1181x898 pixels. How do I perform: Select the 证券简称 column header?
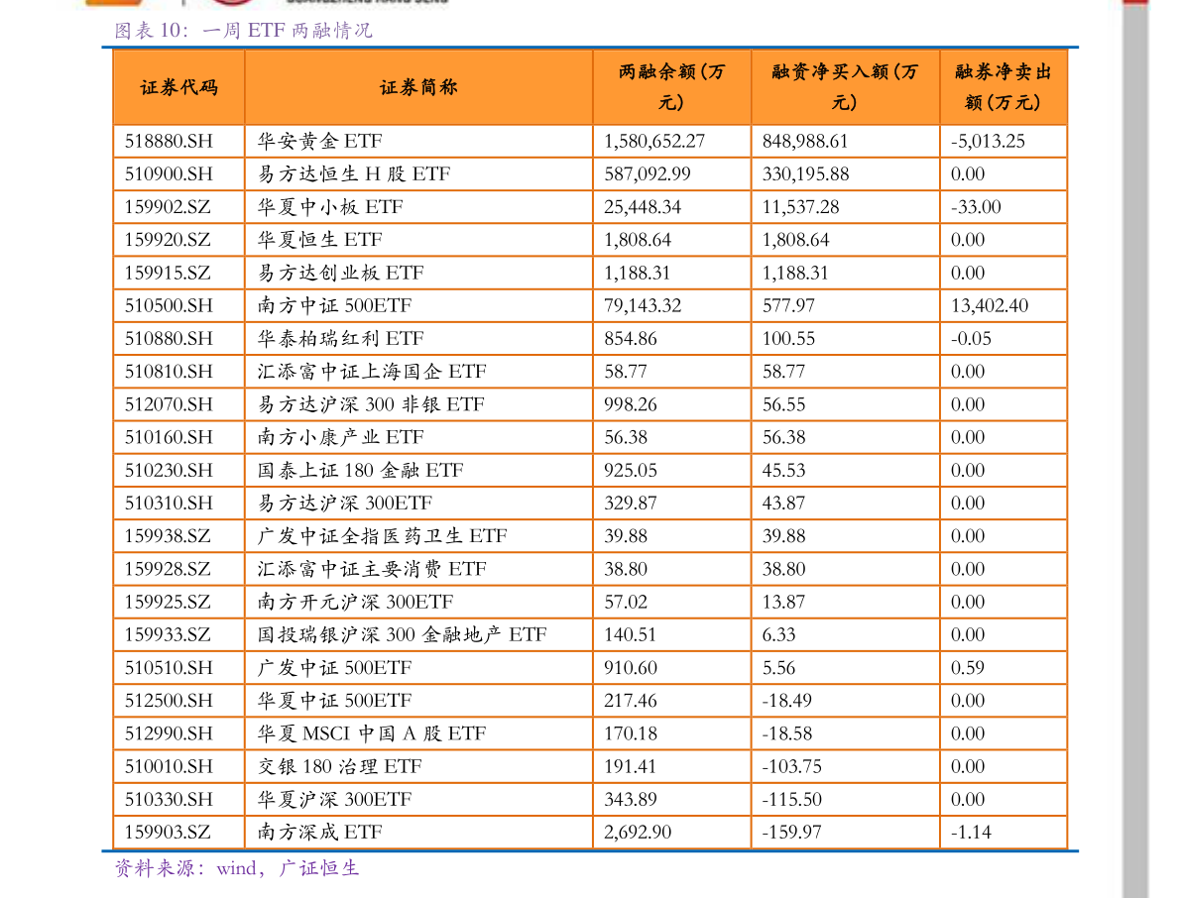pos(417,87)
